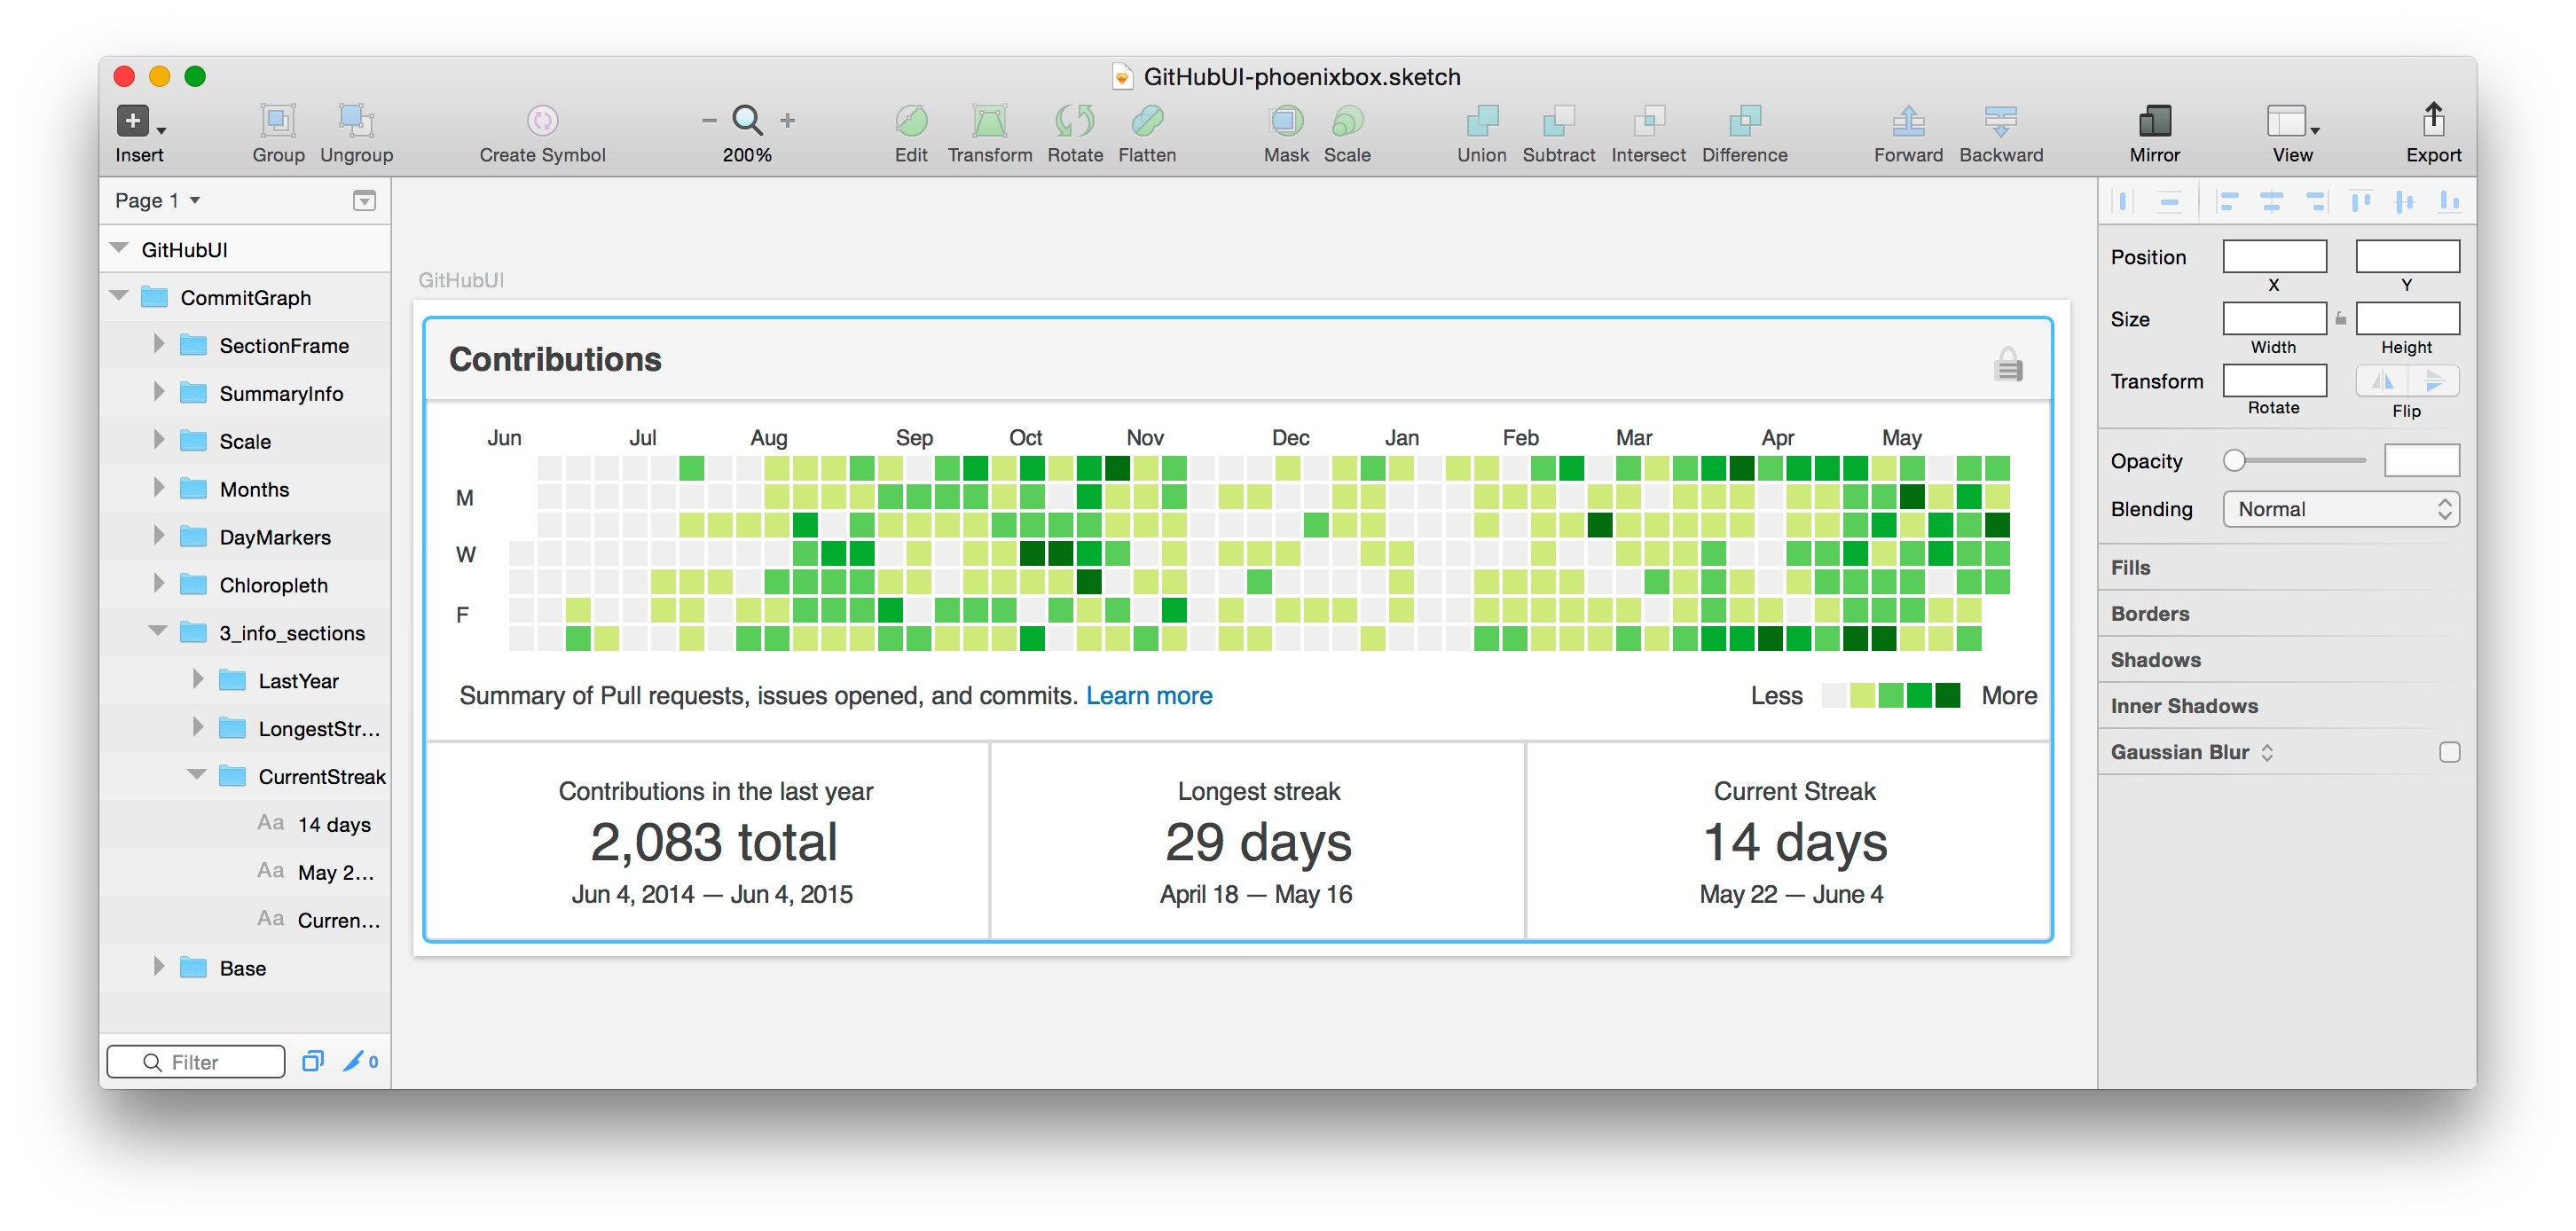Click the Flatten tool icon

coord(1147,121)
